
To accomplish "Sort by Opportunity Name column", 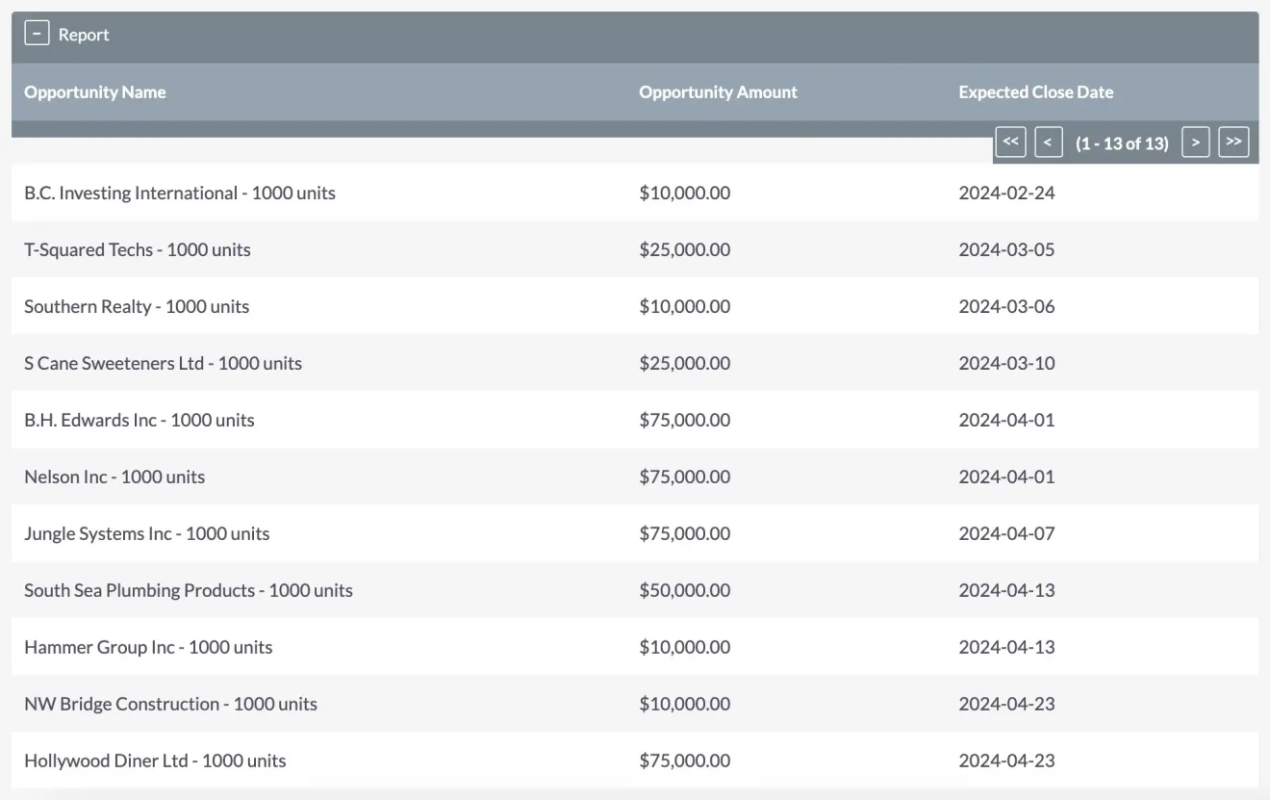I will pyautogui.click(x=94, y=91).
